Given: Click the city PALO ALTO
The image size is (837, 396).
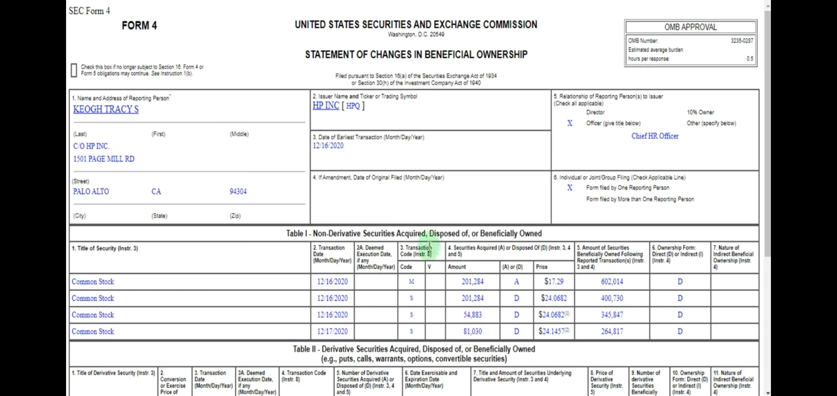Looking at the screenshot, I should point(91,191).
